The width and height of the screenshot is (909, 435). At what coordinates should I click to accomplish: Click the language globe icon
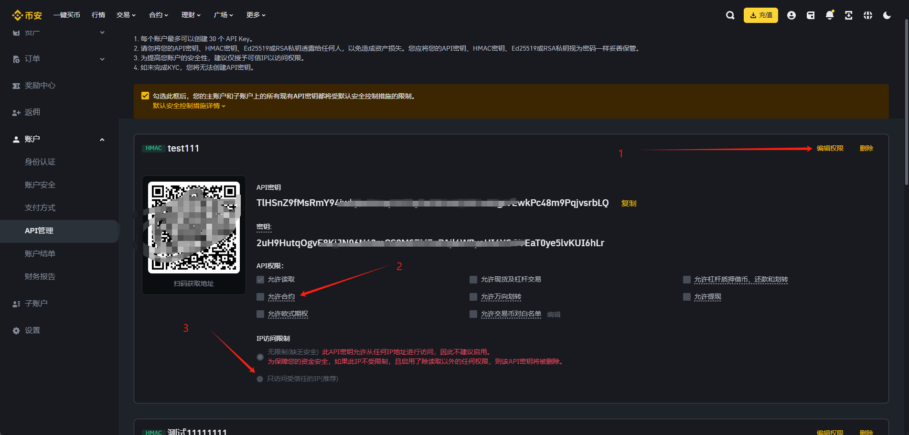tap(867, 15)
